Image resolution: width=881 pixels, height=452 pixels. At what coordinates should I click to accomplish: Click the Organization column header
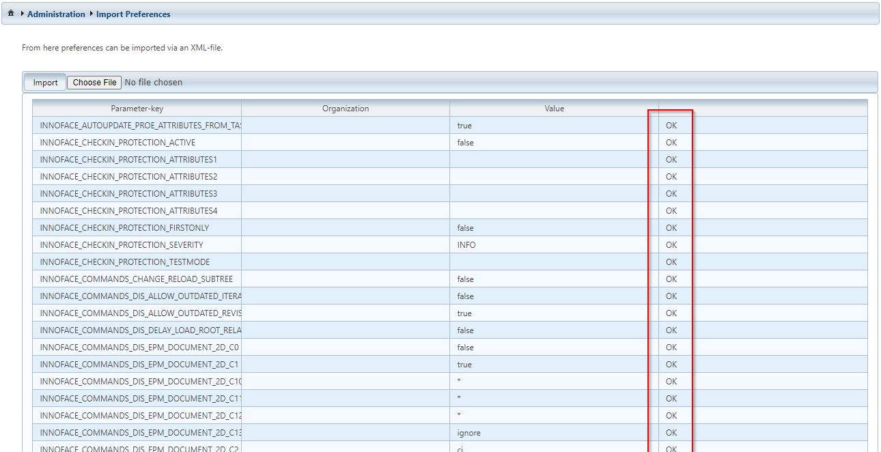pyautogui.click(x=346, y=109)
